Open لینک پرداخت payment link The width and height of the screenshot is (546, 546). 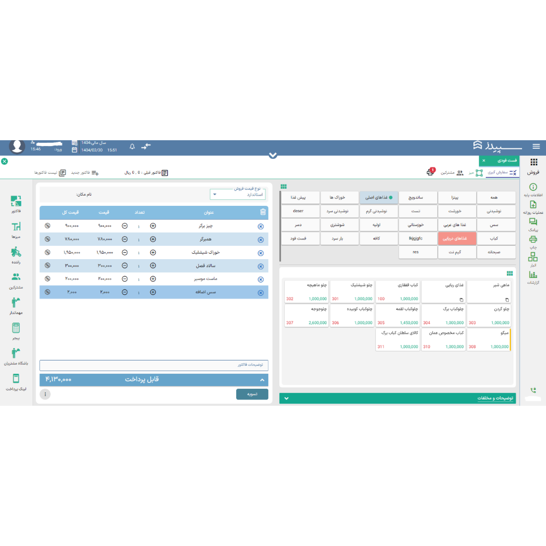[16, 382]
